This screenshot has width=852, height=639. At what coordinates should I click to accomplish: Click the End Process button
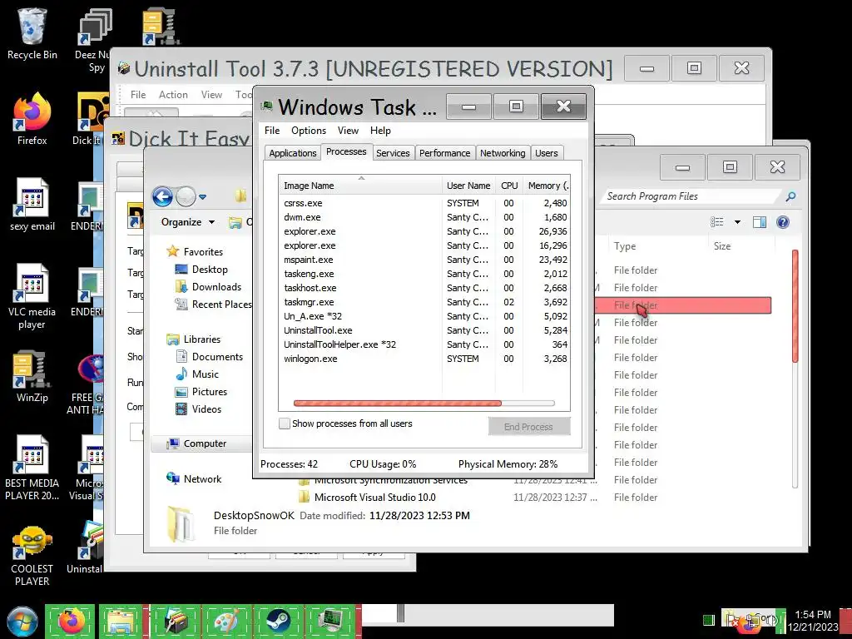[528, 427]
